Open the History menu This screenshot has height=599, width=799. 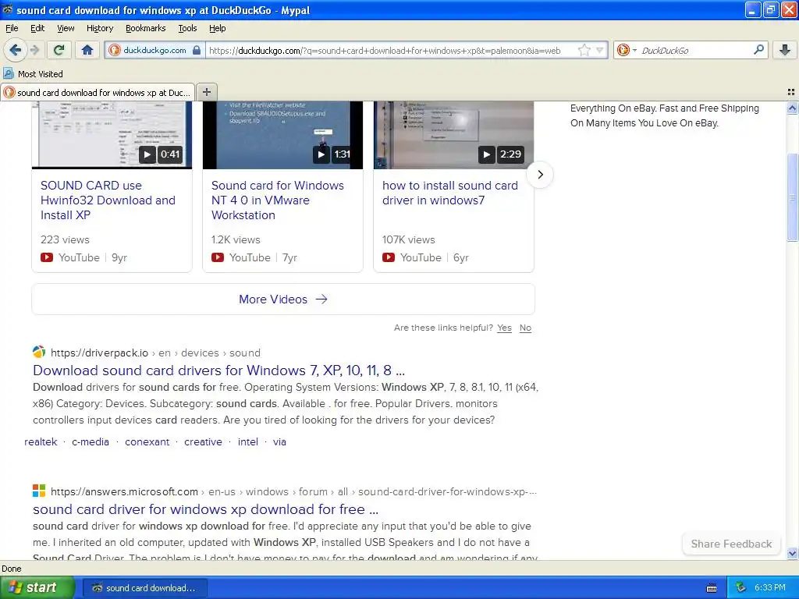99,28
